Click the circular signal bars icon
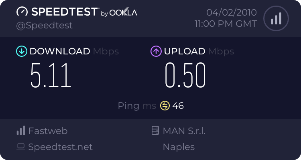This screenshot has width=301, height=160. [x=275, y=18]
